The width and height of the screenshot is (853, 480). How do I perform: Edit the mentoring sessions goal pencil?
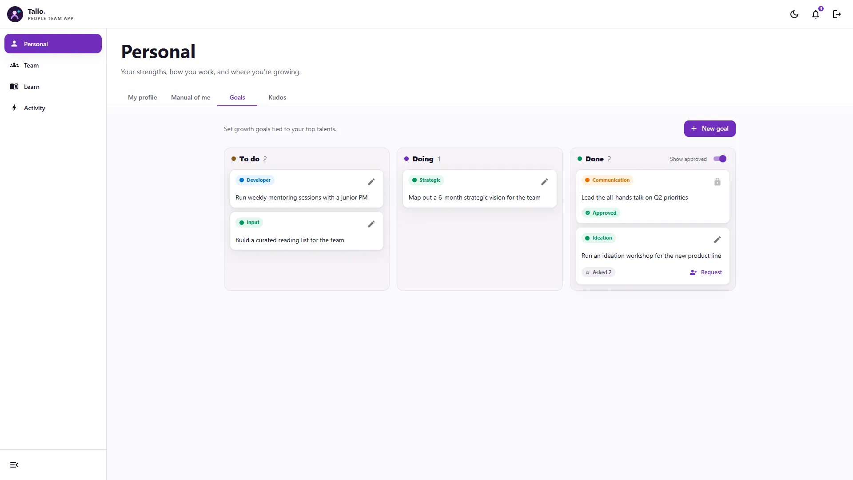[371, 182]
